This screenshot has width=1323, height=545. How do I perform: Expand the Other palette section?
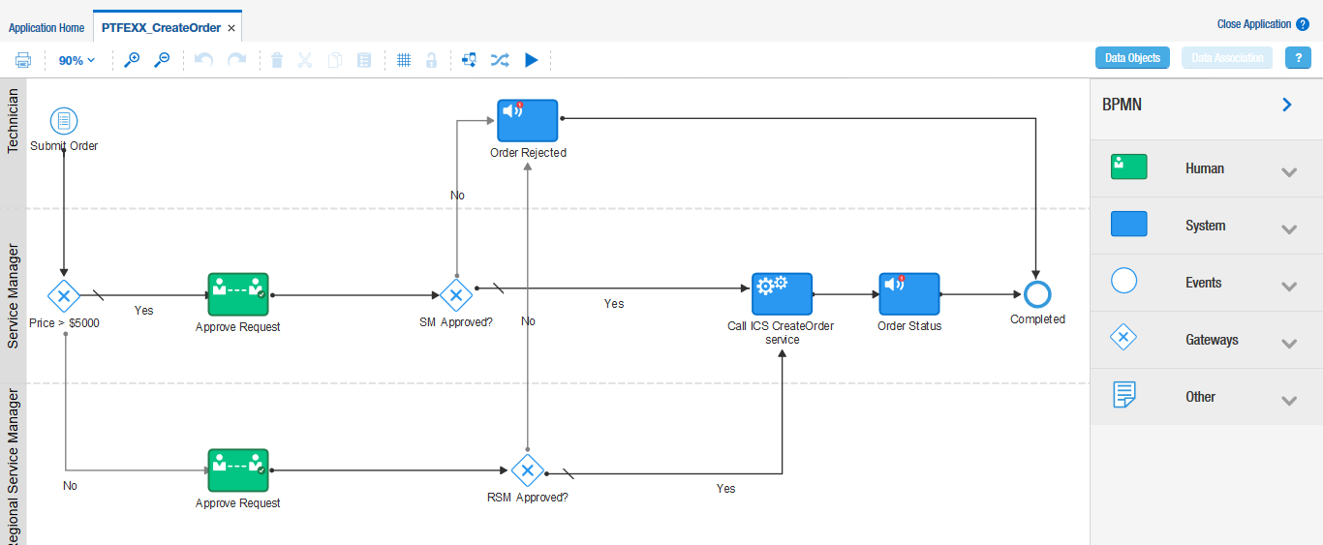point(1288,401)
